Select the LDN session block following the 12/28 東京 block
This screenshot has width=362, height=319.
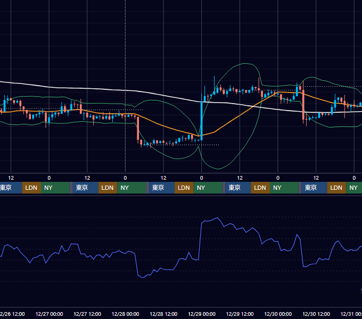coord(184,188)
